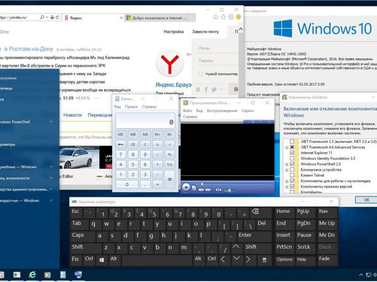The image size is (377, 282).
Task: Open Internet Explorer from the taskbar
Action: pos(32,275)
